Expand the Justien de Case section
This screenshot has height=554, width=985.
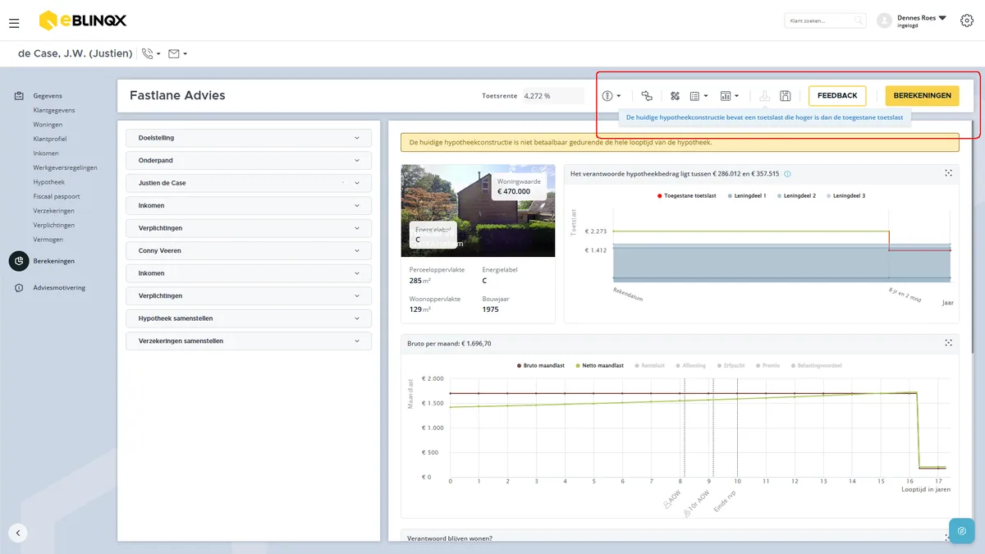(249, 183)
